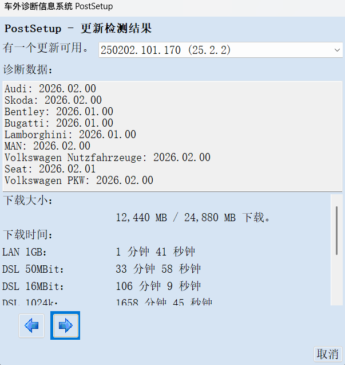
Task: Select the Skoda: 2026.02.00 entry
Action: point(53,100)
